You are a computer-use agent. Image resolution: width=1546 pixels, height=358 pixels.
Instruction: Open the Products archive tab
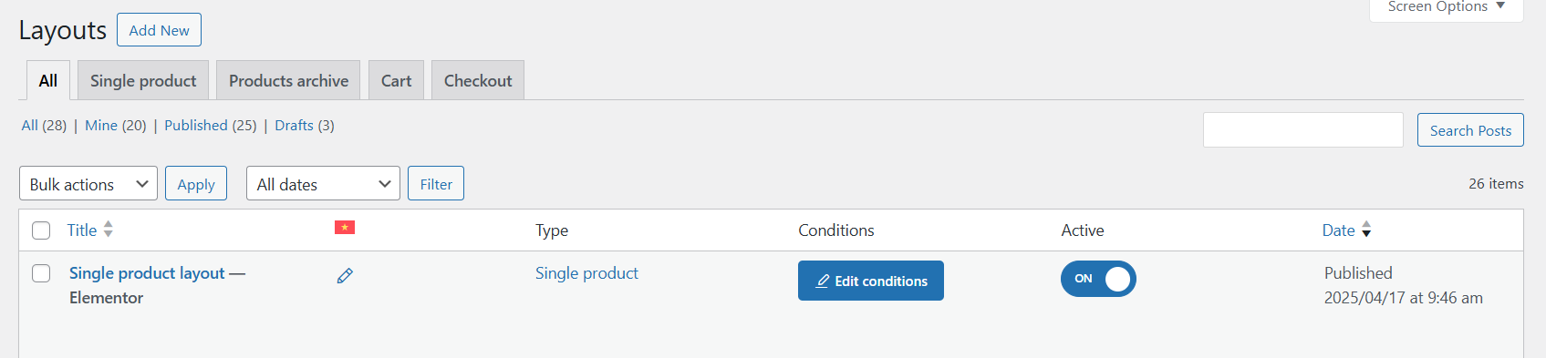coord(288,80)
